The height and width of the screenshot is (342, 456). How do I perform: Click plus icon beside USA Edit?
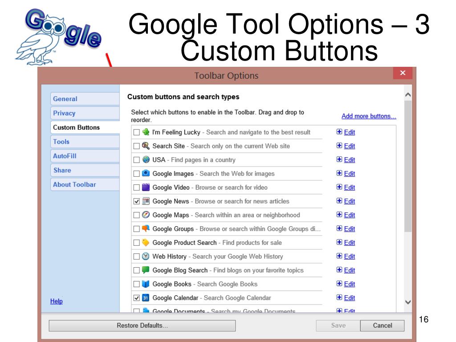coord(339,159)
